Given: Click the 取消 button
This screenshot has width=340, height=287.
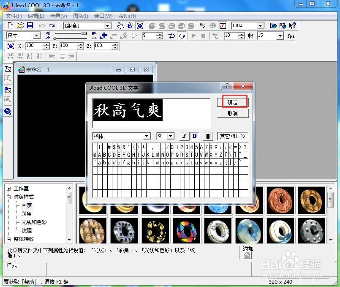Looking at the screenshot, I should tap(233, 113).
